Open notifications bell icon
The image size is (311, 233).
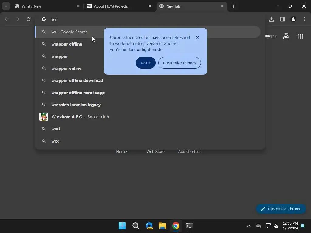(x=303, y=226)
